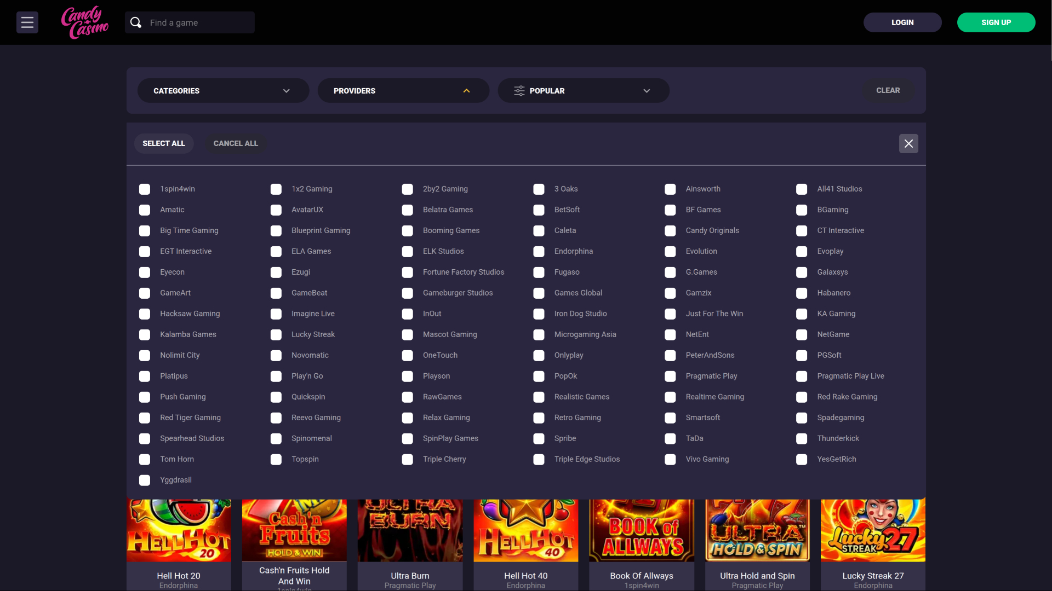Click the search magnifier icon
This screenshot has height=591, width=1052.
136,22
